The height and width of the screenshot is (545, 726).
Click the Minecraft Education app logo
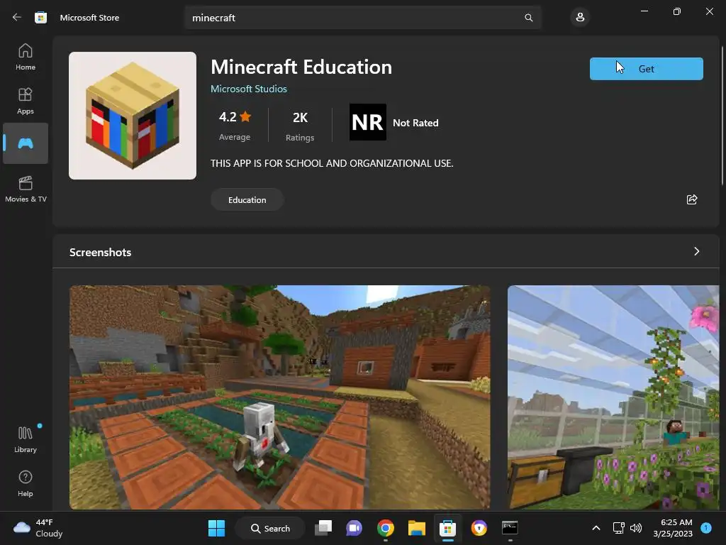pos(133,116)
